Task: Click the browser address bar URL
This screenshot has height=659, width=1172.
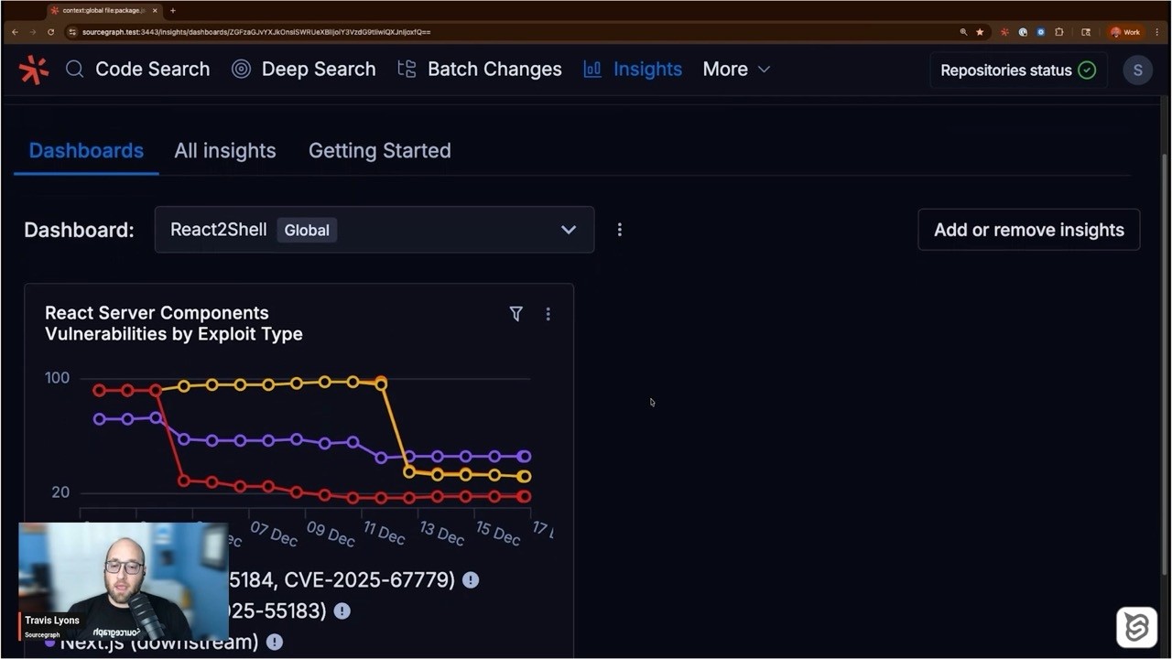Action: point(256,32)
